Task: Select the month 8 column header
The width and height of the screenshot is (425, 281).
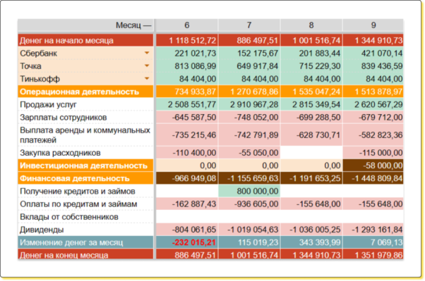Action: 311,25
